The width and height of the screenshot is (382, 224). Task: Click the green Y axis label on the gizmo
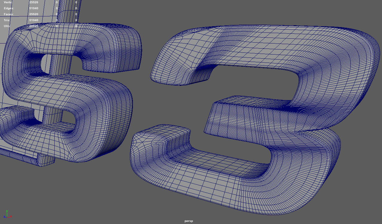pyautogui.click(x=7, y=211)
